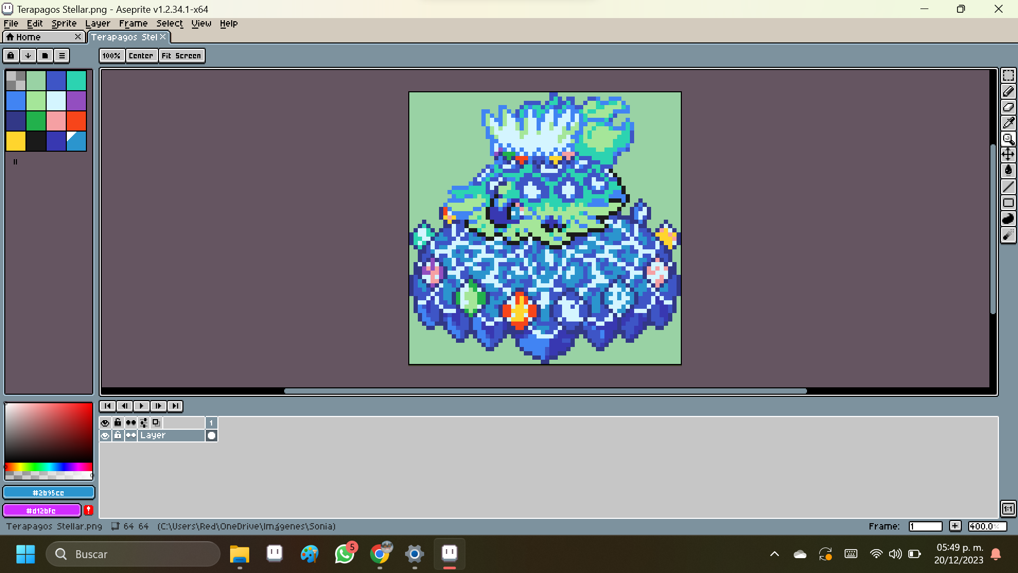
Task: Select the Eraser tool
Action: (1008, 107)
